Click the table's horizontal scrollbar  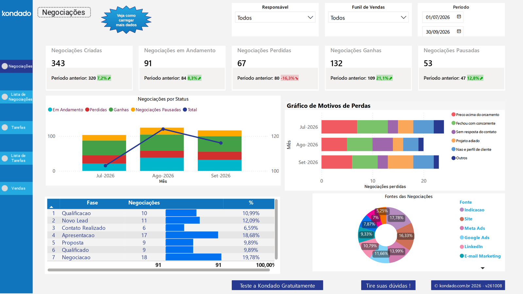pos(159,270)
